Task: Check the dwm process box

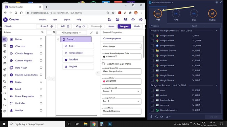Action: tap(152, 90)
